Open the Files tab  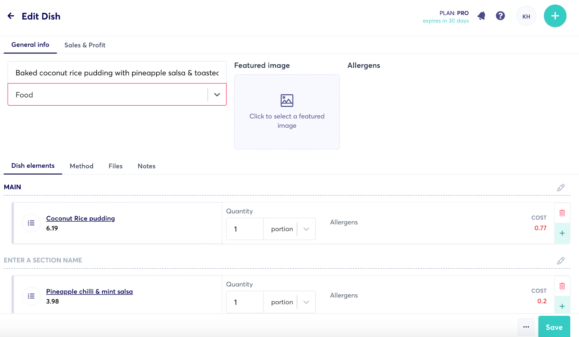coord(115,166)
